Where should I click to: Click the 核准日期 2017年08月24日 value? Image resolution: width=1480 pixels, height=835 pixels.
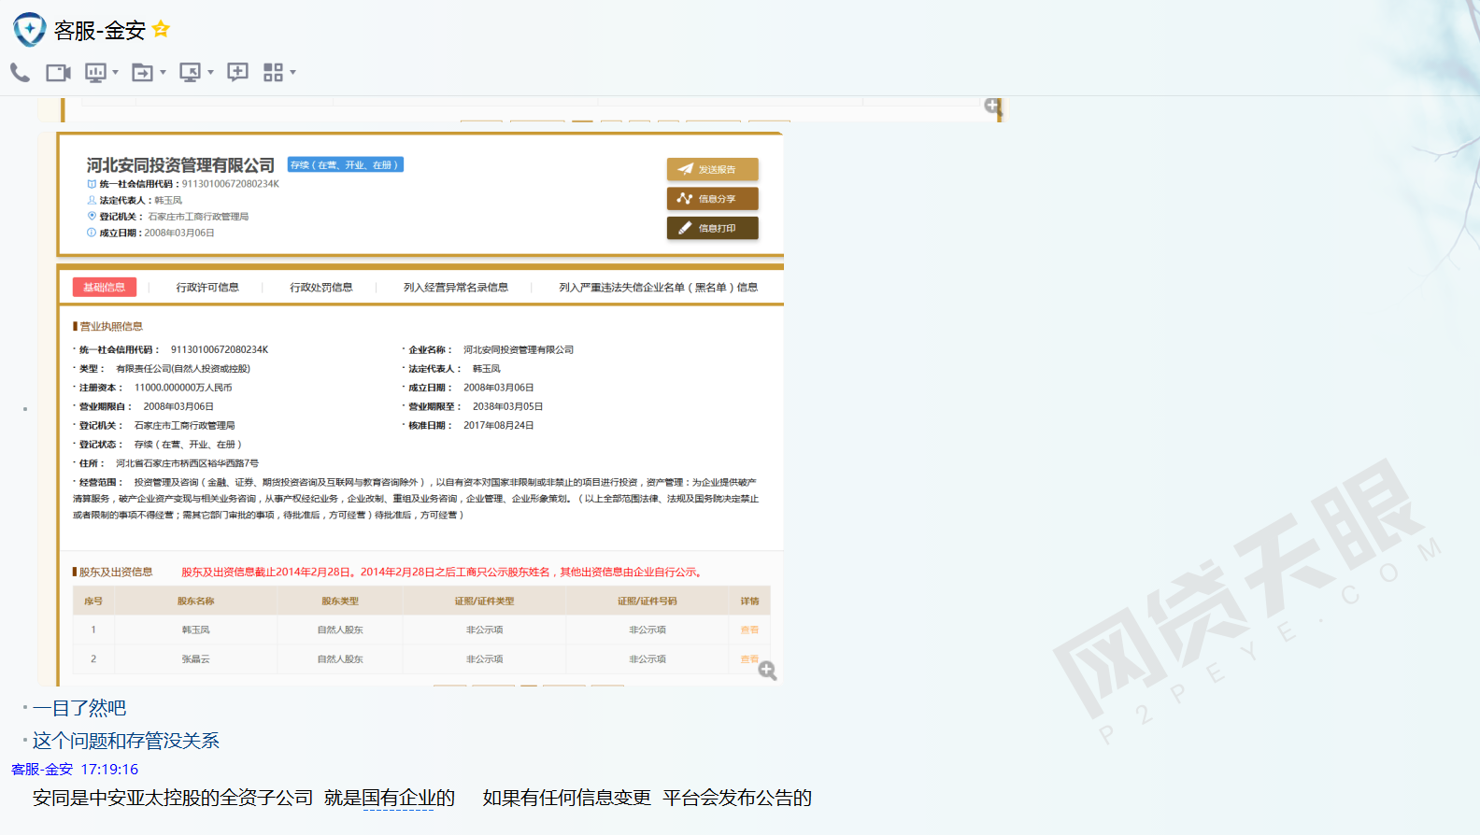[499, 425]
